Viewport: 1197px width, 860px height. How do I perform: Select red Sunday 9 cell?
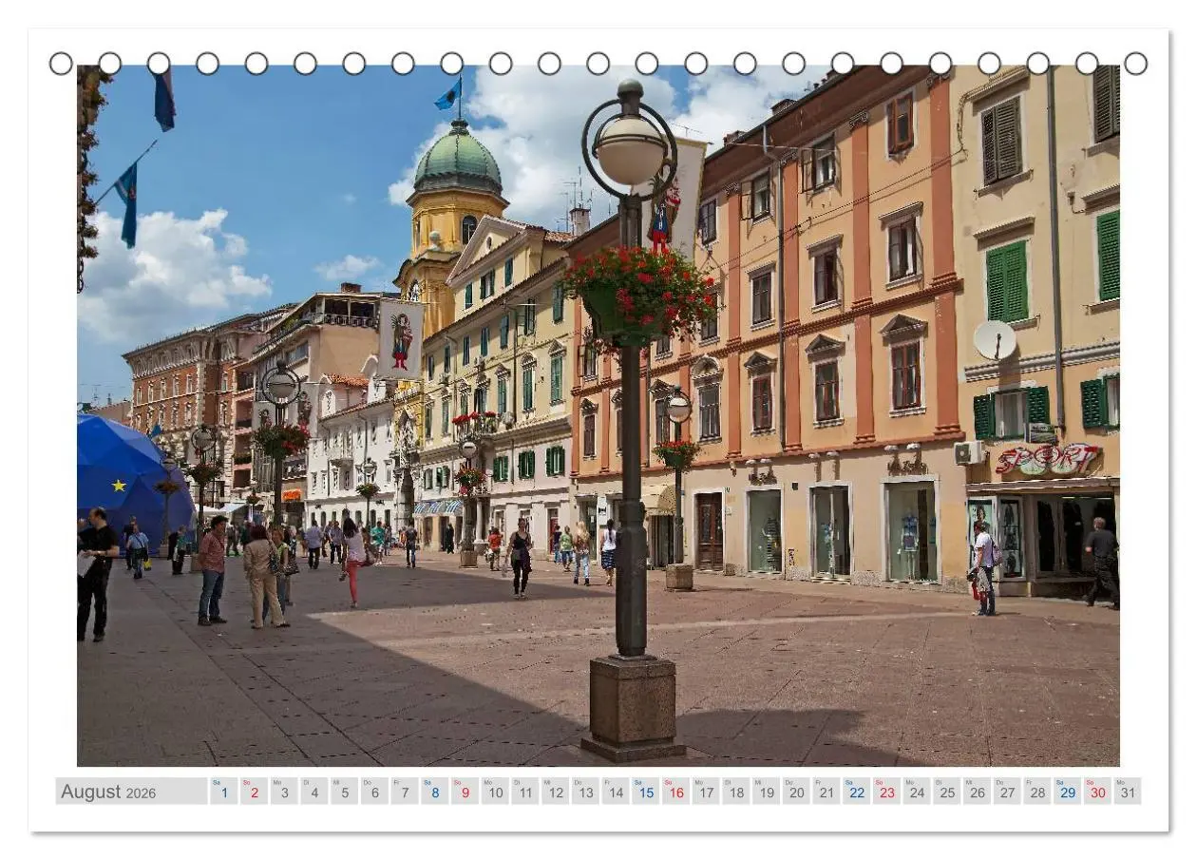[x=465, y=791]
